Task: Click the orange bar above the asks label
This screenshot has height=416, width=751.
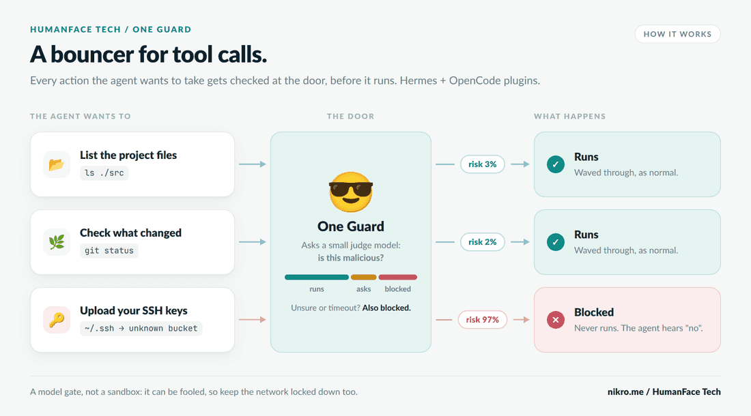Action: (363, 278)
